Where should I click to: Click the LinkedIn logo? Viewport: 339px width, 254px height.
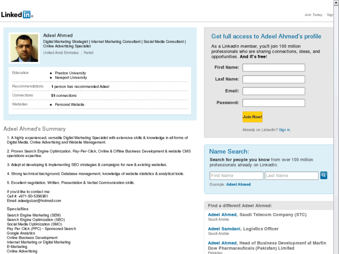tap(17, 15)
